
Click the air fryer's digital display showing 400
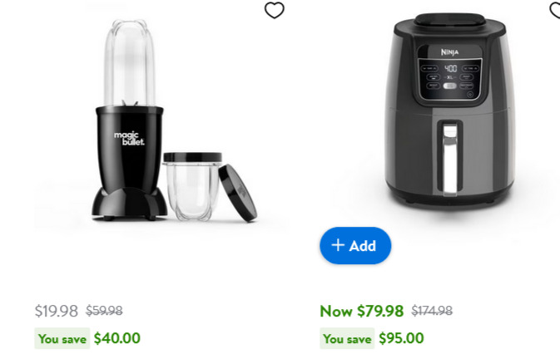click(450, 68)
